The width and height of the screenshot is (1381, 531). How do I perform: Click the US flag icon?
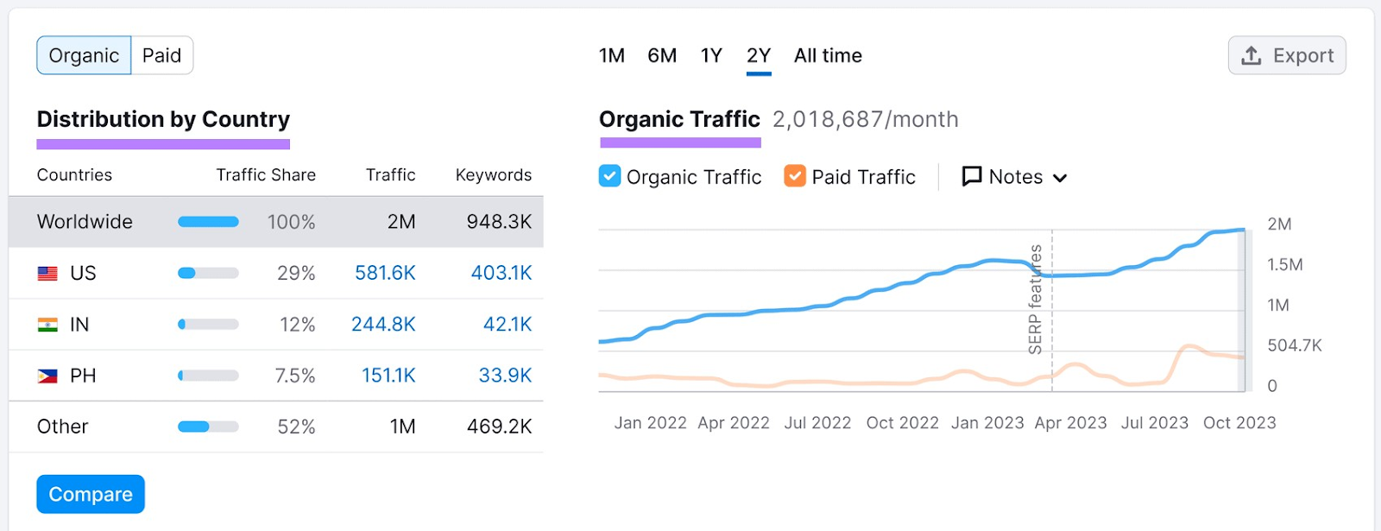pyautogui.click(x=47, y=274)
